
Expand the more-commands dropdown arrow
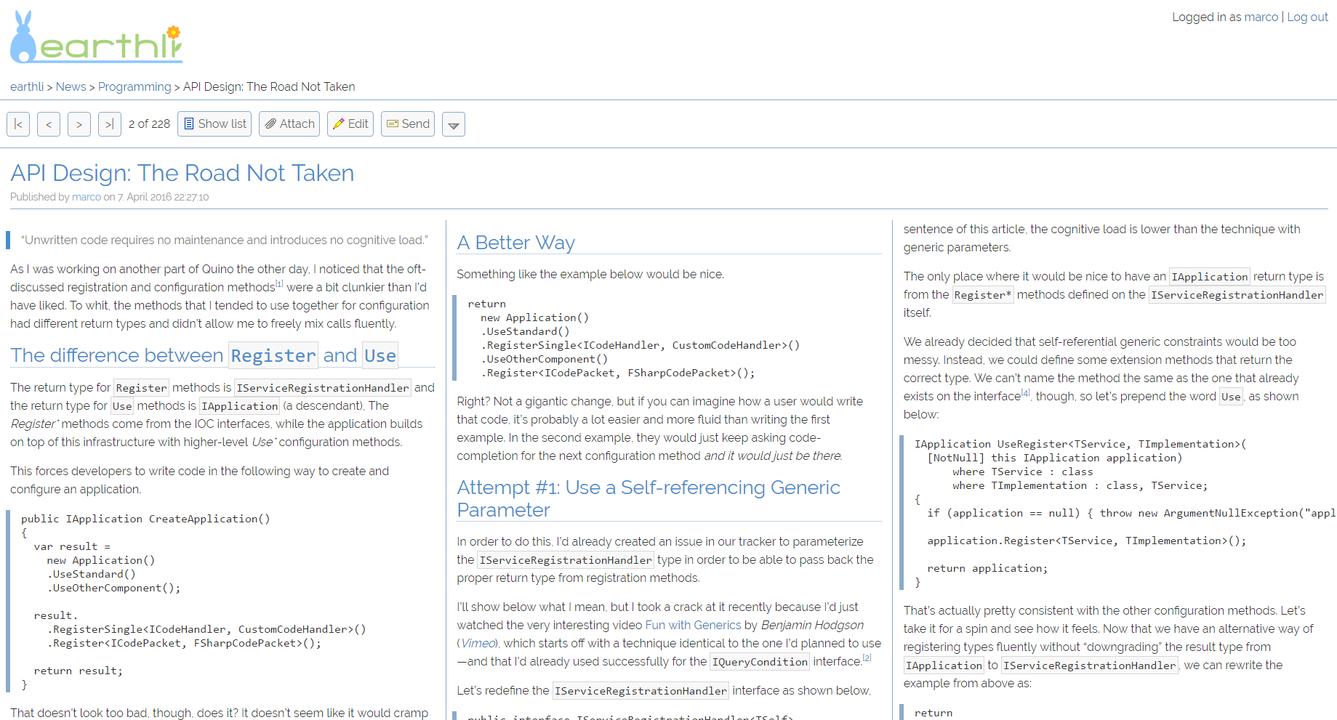pos(454,125)
